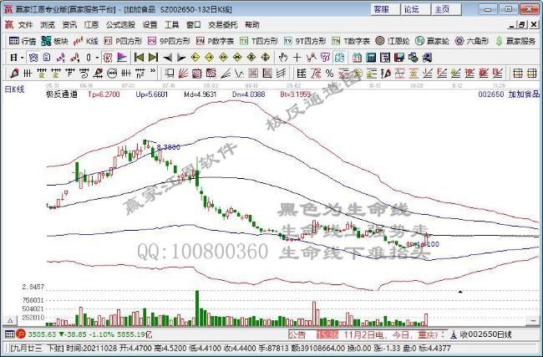The image size is (543, 357).
Task: Select the 9P四方形 tool
Action: click(170, 40)
